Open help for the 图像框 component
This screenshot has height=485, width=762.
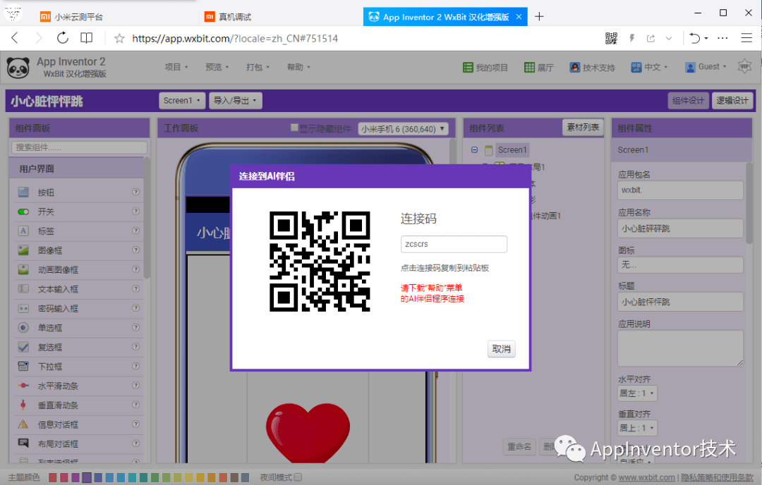coord(136,250)
